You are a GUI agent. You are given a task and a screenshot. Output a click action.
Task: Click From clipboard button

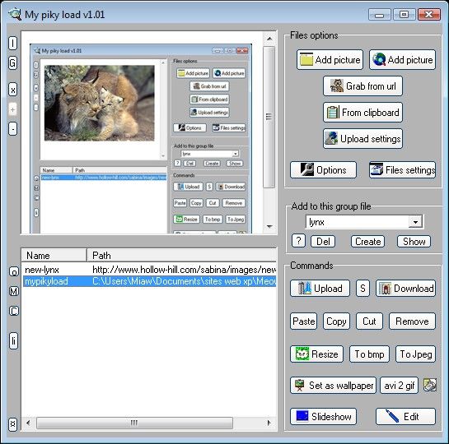(x=362, y=113)
